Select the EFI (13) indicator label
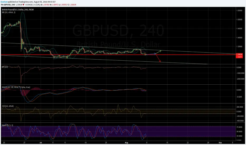The width and height of the screenshot is (246, 145). click(5, 67)
